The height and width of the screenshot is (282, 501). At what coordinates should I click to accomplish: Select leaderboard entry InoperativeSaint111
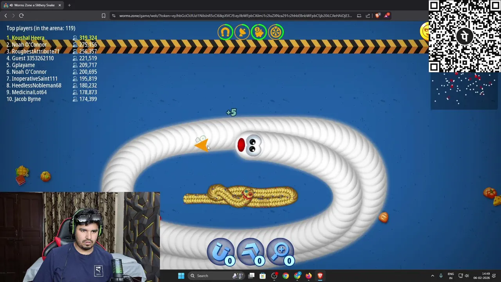[32, 79]
